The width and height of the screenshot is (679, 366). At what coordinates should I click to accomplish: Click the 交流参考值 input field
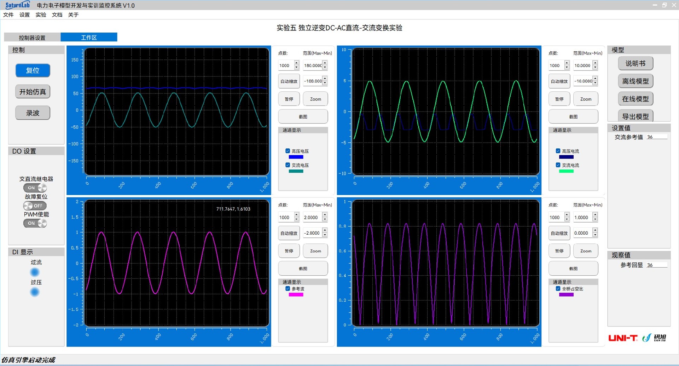click(657, 137)
